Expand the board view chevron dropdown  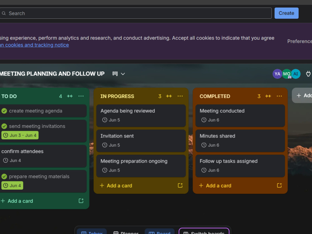123,74
